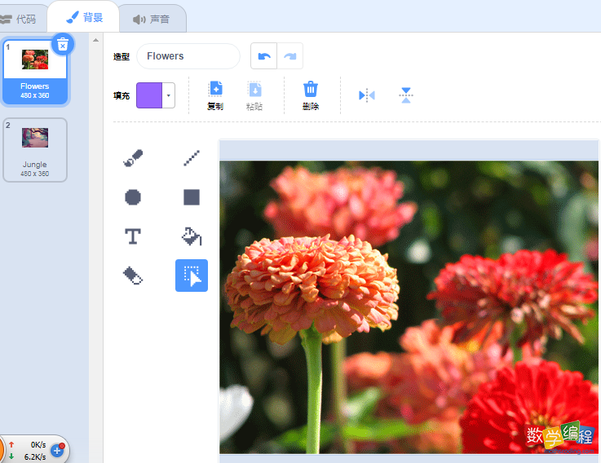Select the Jungle backdrop thumbnail
601x463 pixels.
(35, 149)
